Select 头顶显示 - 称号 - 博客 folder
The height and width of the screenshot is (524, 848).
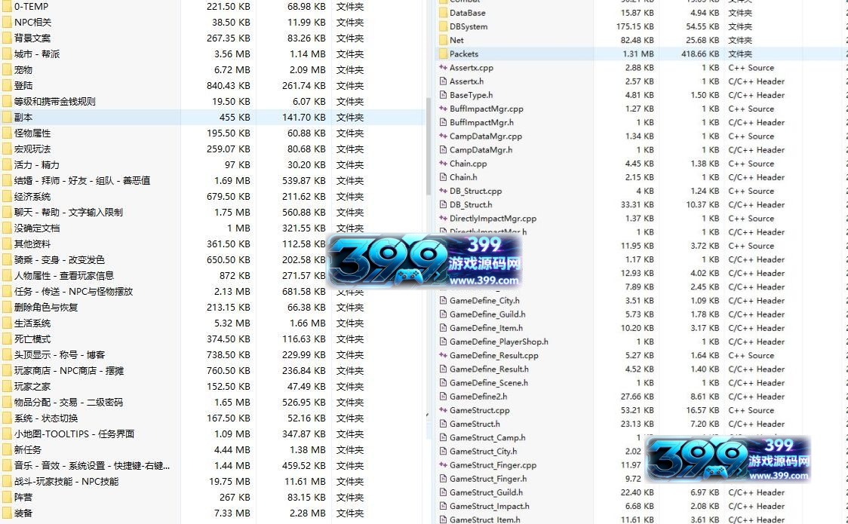pos(60,355)
